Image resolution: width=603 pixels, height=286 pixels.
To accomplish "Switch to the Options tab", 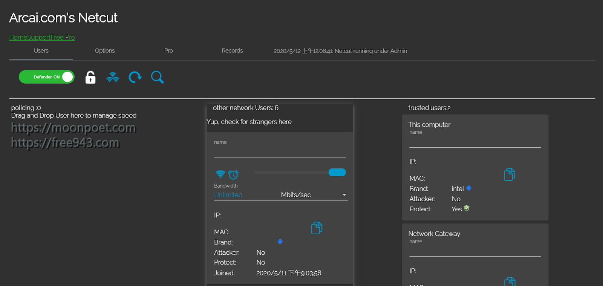I will tap(105, 51).
